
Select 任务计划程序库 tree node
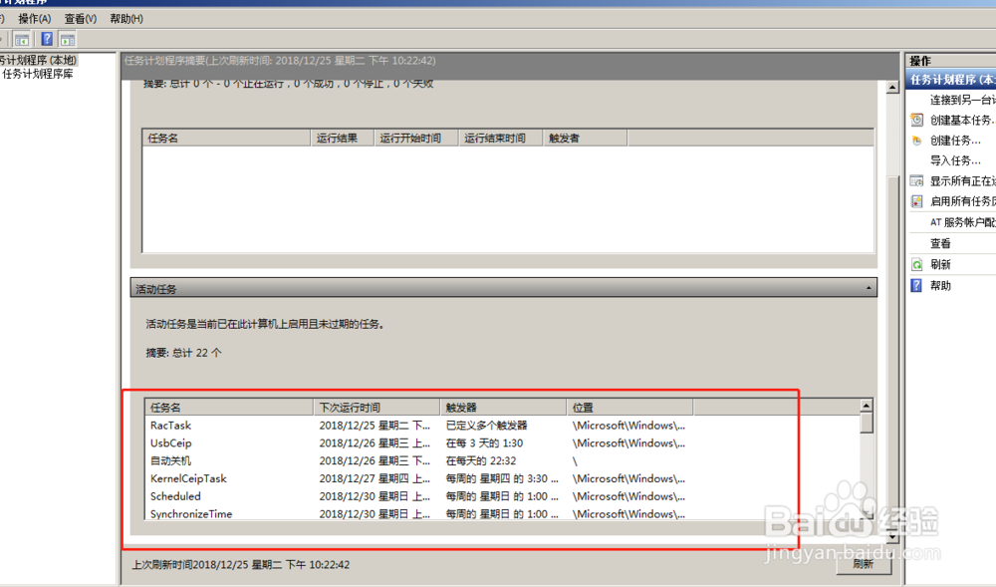pos(38,74)
